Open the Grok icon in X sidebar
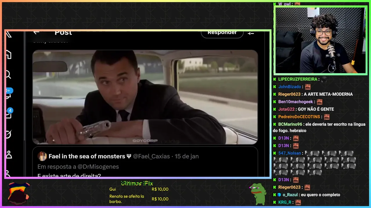 pos(9,134)
